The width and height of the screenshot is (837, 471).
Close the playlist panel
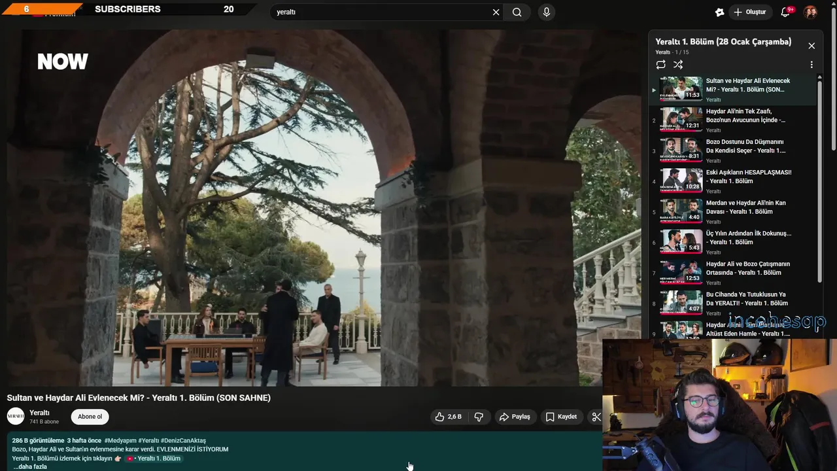(x=811, y=46)
